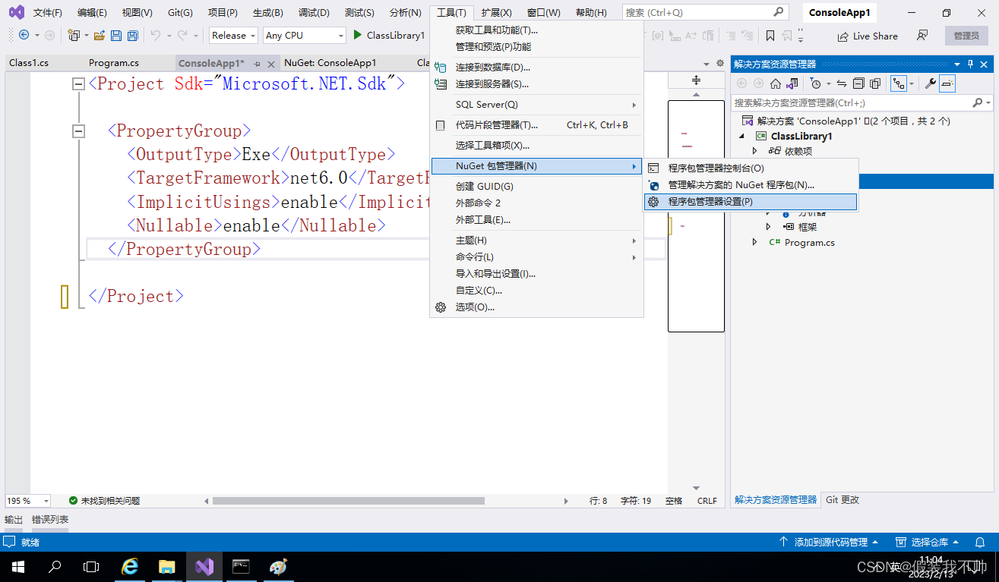
Task: Open the 输出 panel tab
Action: 14,520
